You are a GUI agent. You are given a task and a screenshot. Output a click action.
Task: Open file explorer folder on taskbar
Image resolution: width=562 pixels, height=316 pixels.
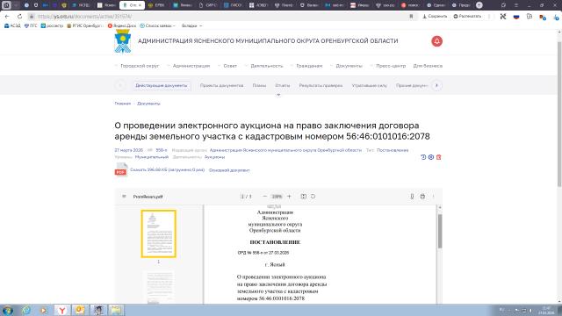(116, 310)
